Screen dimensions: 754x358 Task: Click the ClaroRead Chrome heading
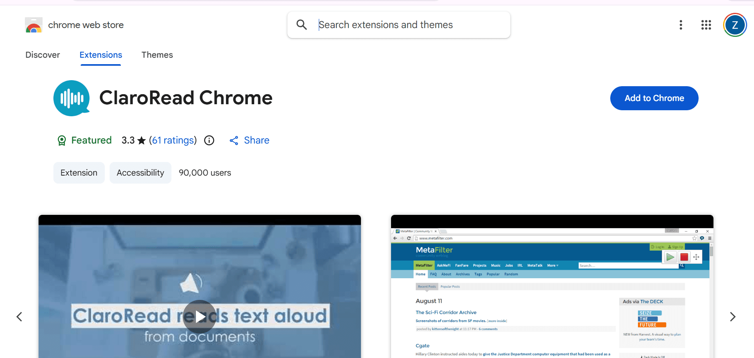coord(186,98)
